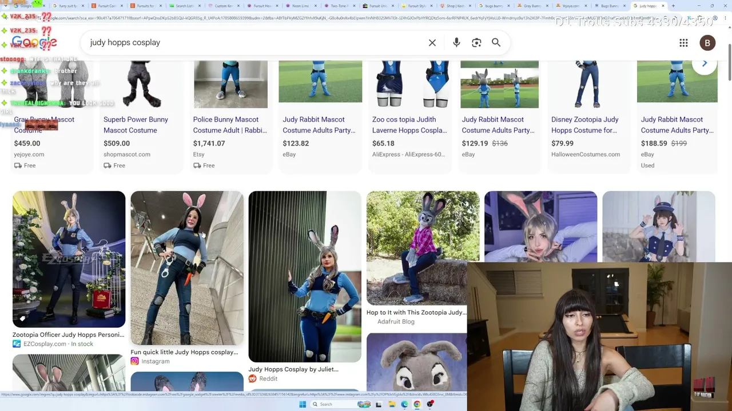This screenshot has height=411, width=732.
Task: Open the $129.19 Judy Rabbit Mascot listing
Action: point(498,125)
